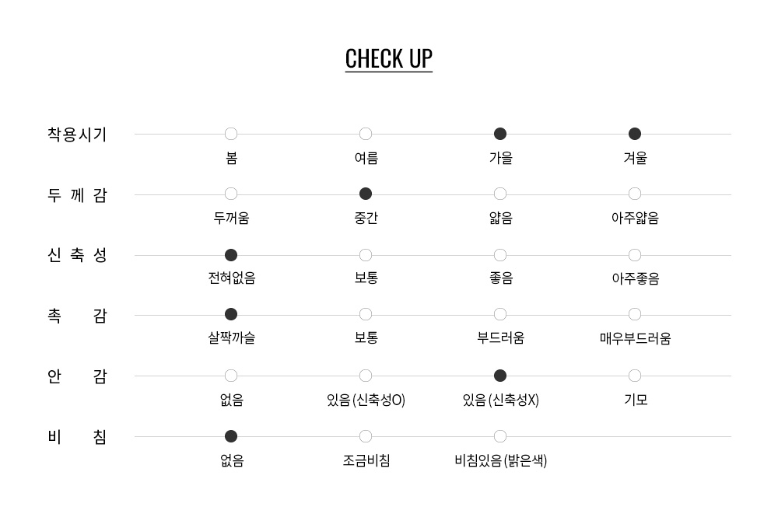Select the 기모 lining circle
778x514 pixels.
[635, 376]
